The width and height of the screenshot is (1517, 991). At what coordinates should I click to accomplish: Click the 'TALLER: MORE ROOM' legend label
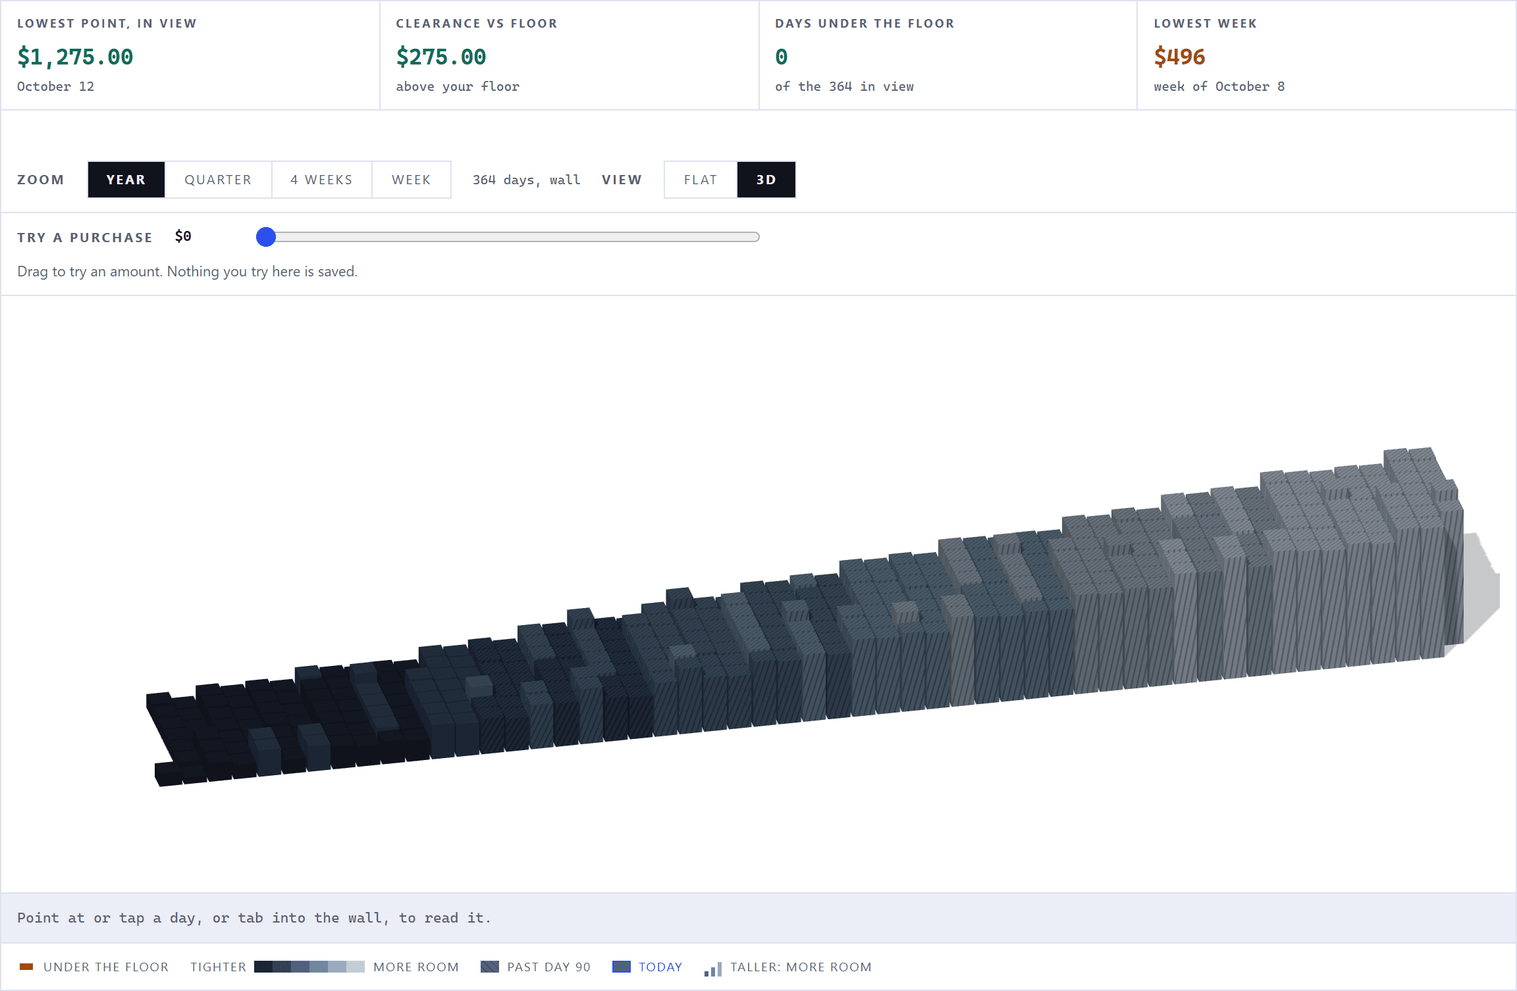(x=801, y=967)
